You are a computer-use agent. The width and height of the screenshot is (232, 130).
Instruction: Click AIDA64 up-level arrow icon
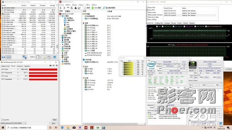68,8
